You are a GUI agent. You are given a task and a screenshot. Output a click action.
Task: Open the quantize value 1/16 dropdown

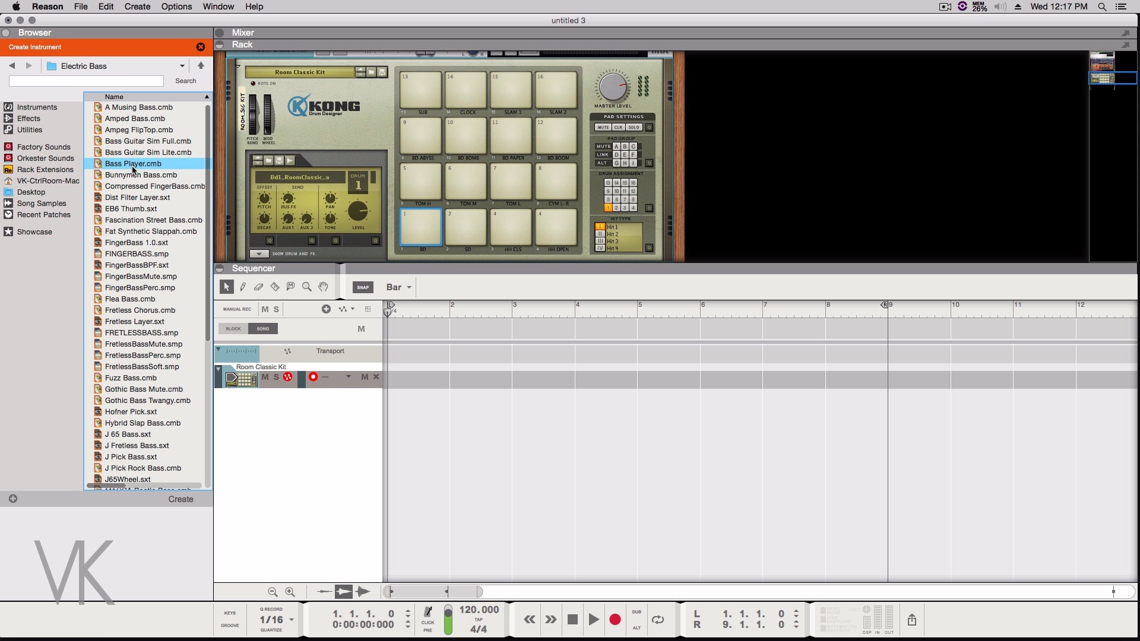291,620
